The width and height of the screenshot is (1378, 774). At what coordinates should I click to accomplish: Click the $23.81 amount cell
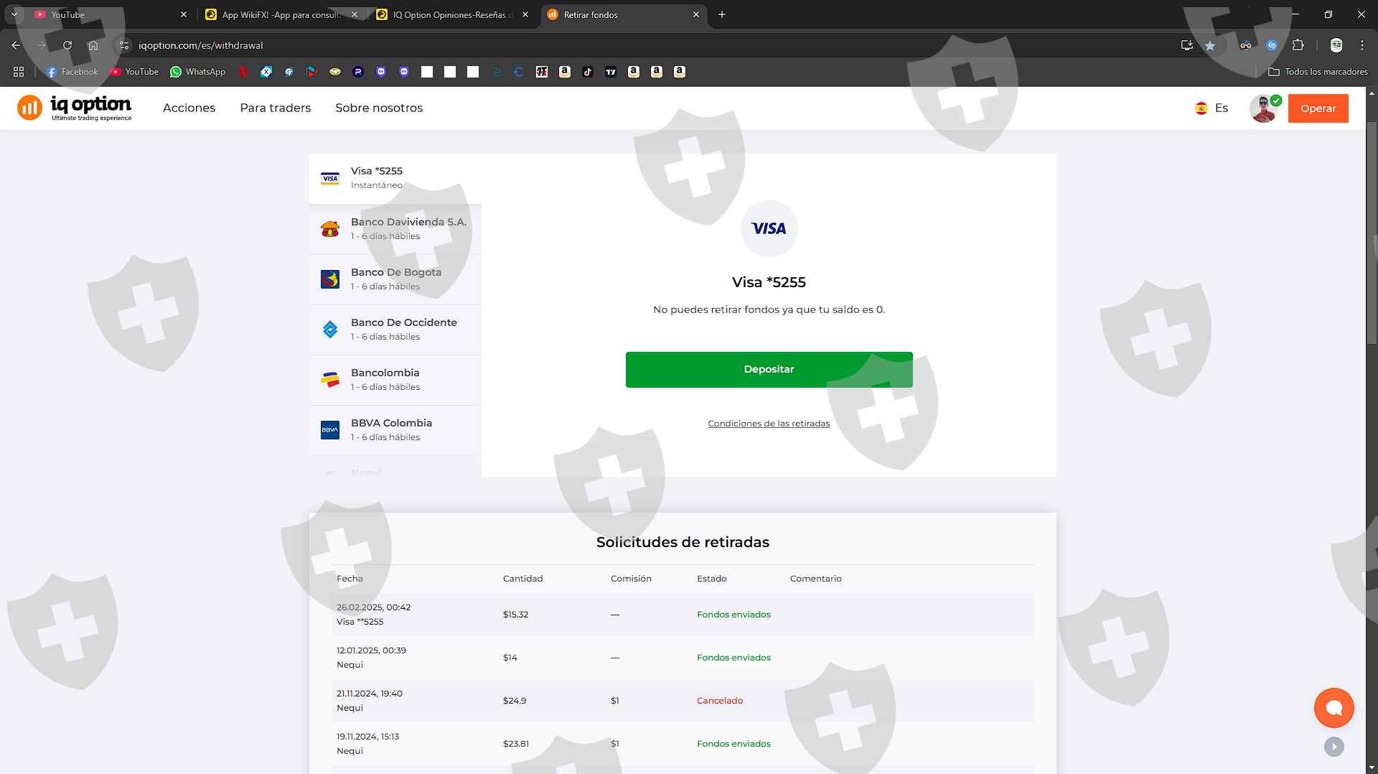coord(516,744)
